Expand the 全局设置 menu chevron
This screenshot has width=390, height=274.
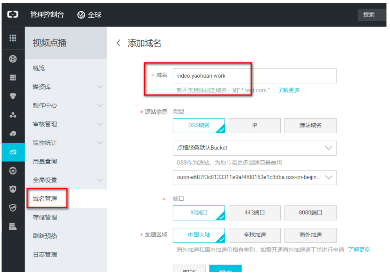click(x=100, y=180)
